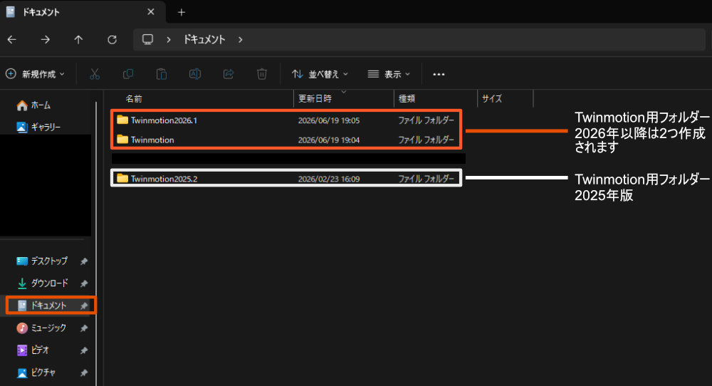
Task: Open ホーム in the navigation pane
Action: tap(34, 105)
